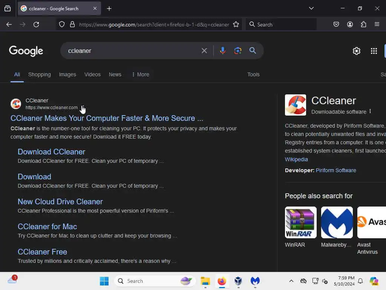This screenshot has height=290, width=386.
Task: Click the CCleaner favicon in the result
Action: (x=16, y=104)
